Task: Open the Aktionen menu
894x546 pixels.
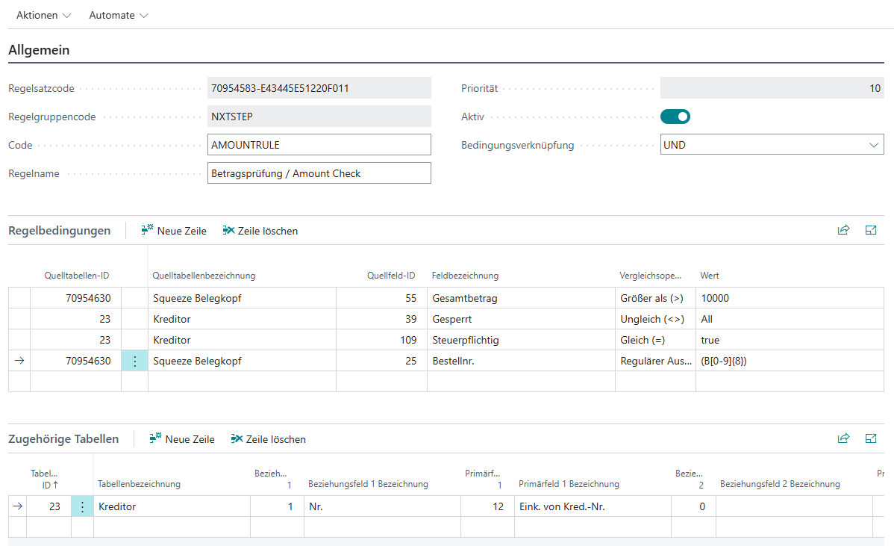Action: [x=43, y=15]
